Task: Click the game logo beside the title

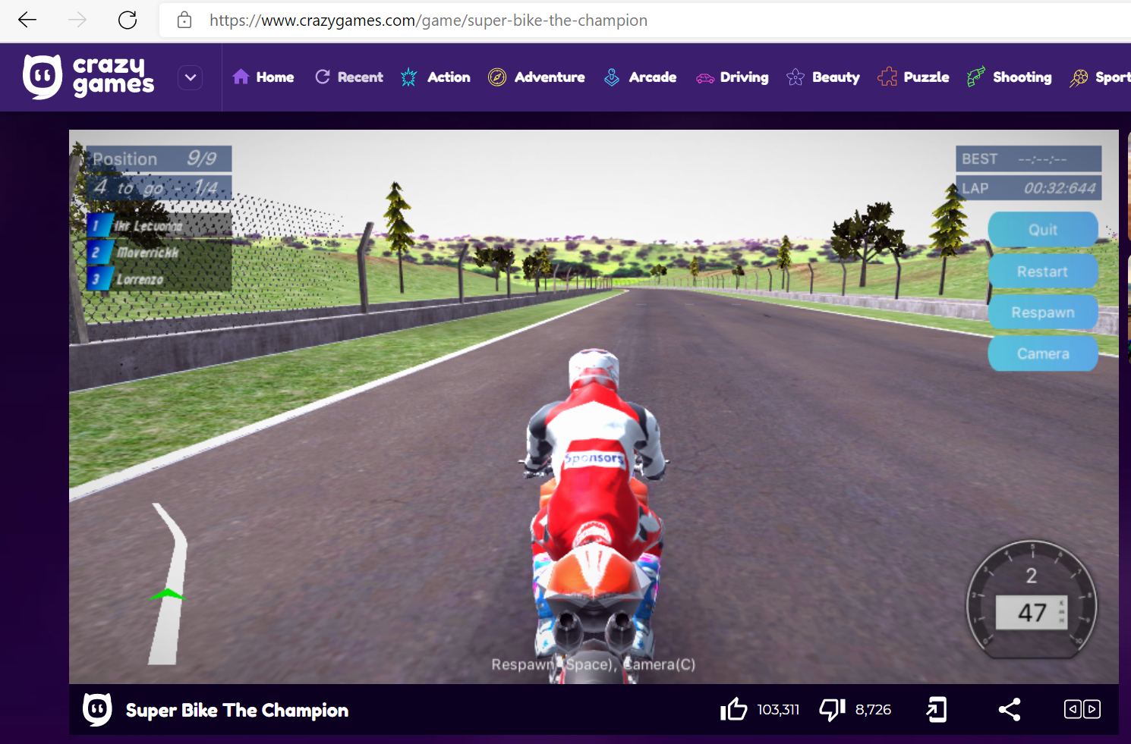Action: tap(97, 710)
